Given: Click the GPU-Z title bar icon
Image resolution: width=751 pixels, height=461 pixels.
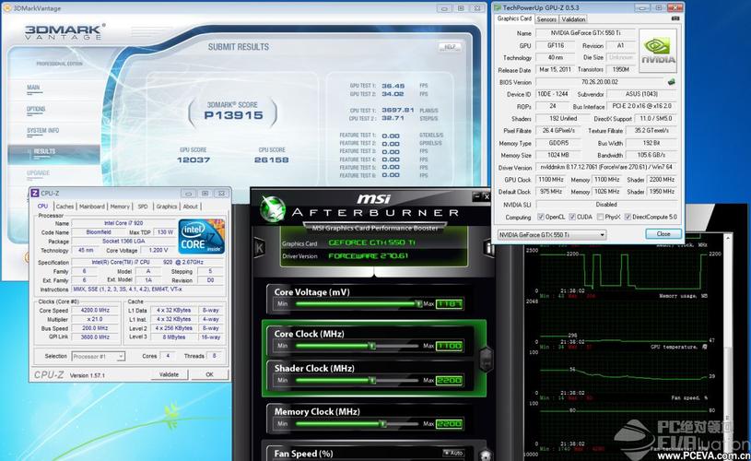Looking at the screenshot, I should tap(498, 7).
